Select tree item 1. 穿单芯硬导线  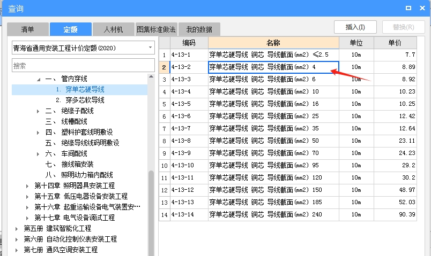pos(80,90)
